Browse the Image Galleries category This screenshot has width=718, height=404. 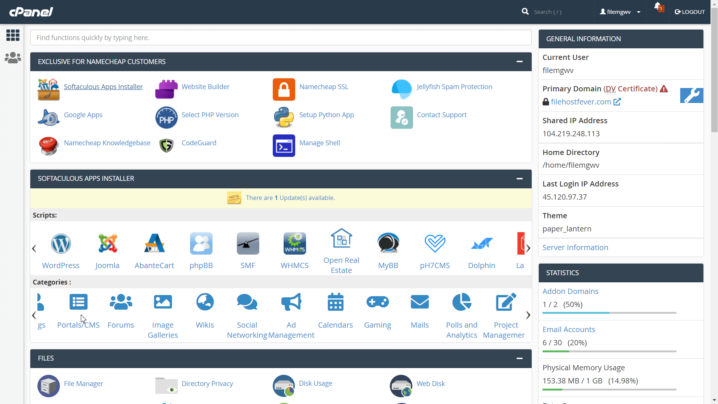(x=163, y=316)
